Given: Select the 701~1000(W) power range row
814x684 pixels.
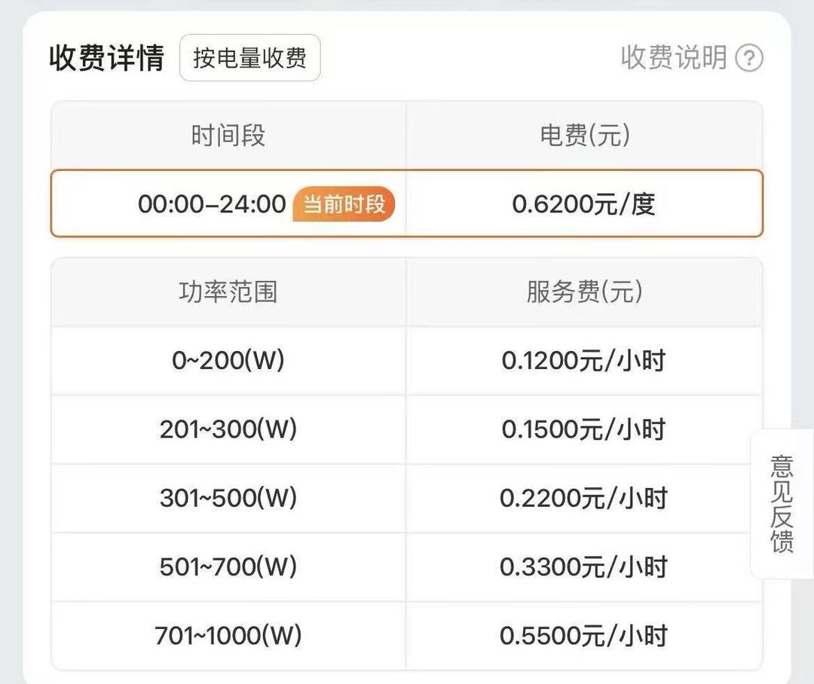Looking at the screenshot, I should tap(228, 636).
